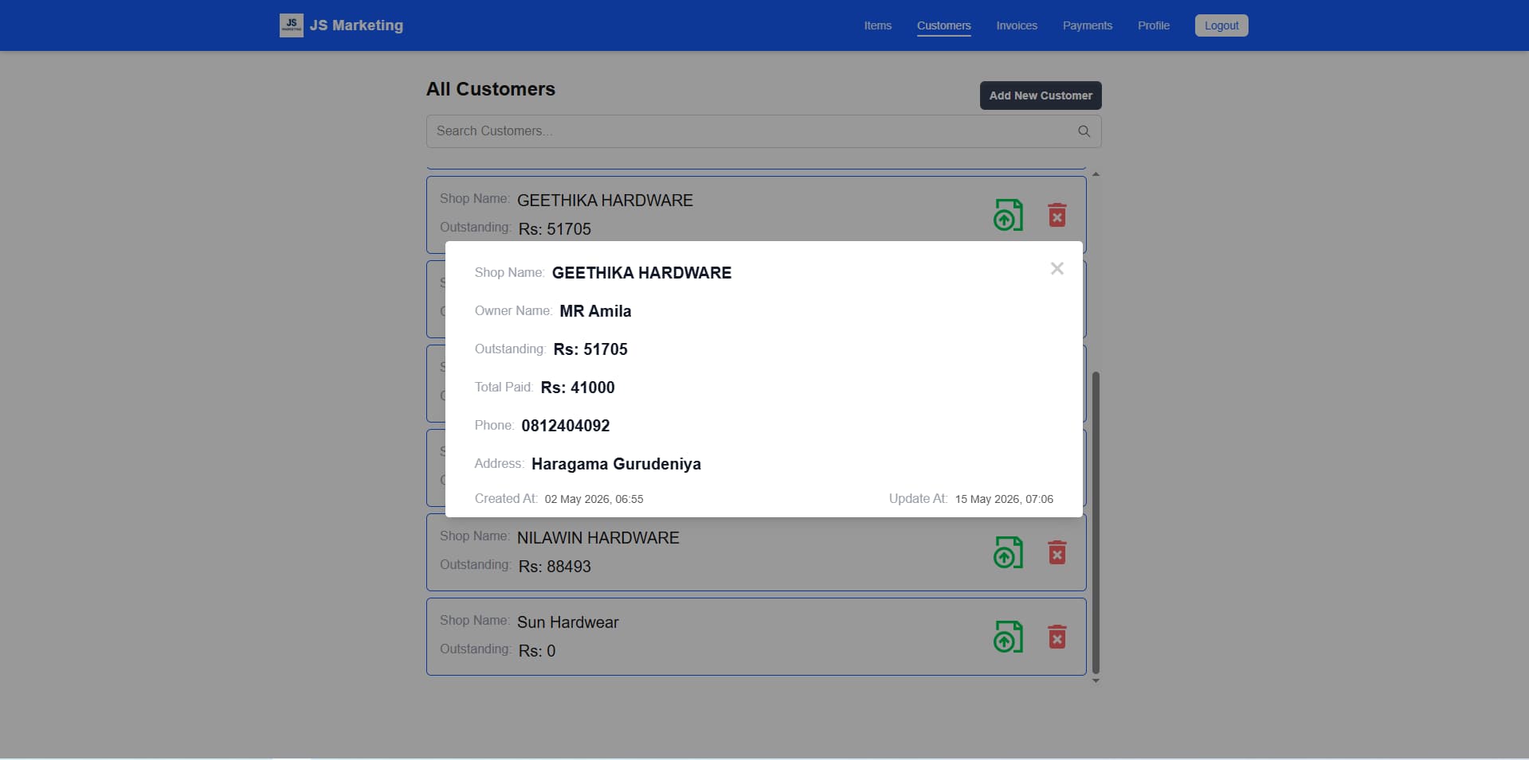
Task: Select owner name MR Amila
Action: [x=595, y=311]
